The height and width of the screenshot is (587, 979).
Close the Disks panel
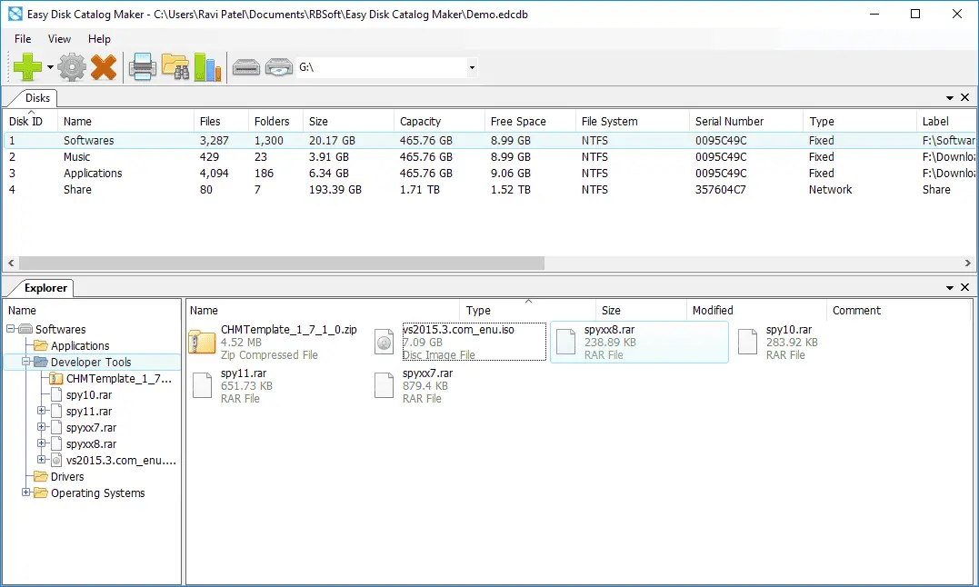tap(964, 97)
